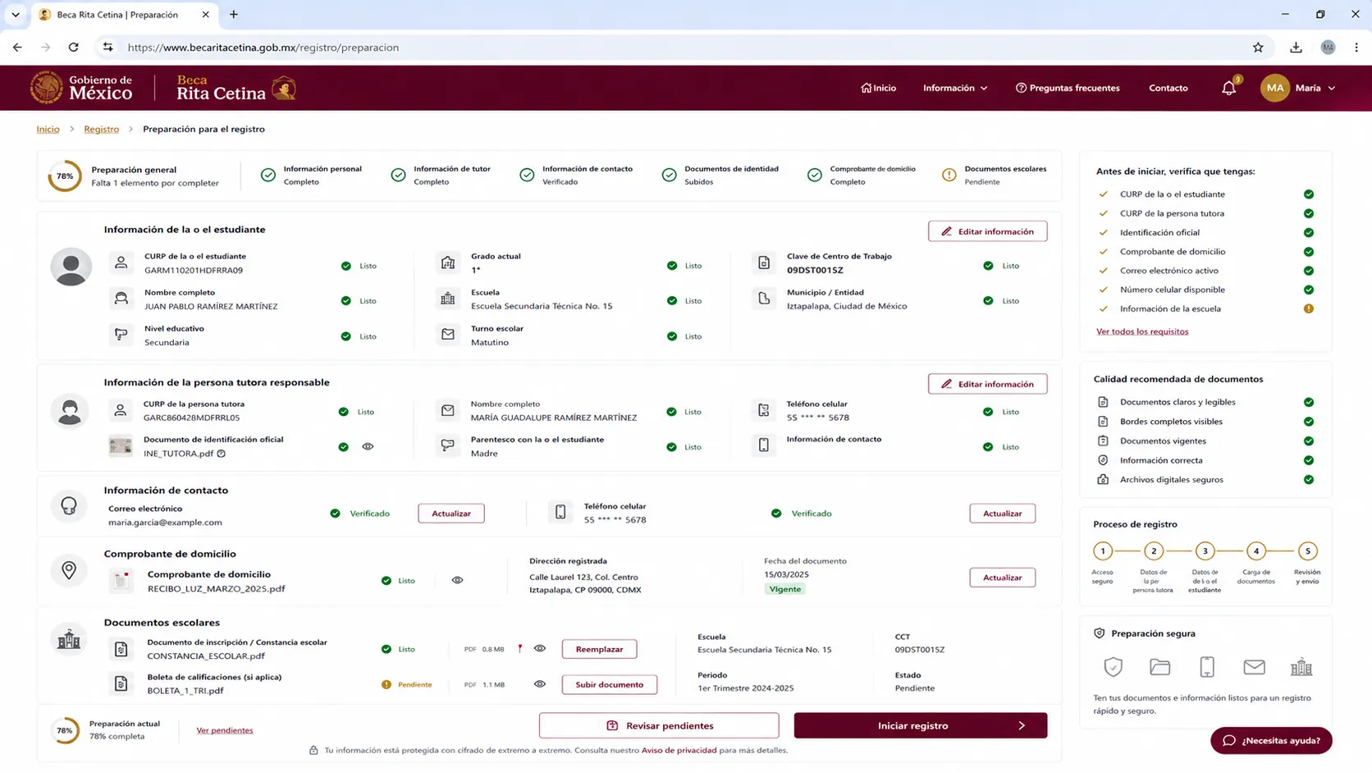Image resolution: width=1372 pixels, height=772 pixels.
Task: Click the Grado actual icon
Action: [x=447, y=263]
